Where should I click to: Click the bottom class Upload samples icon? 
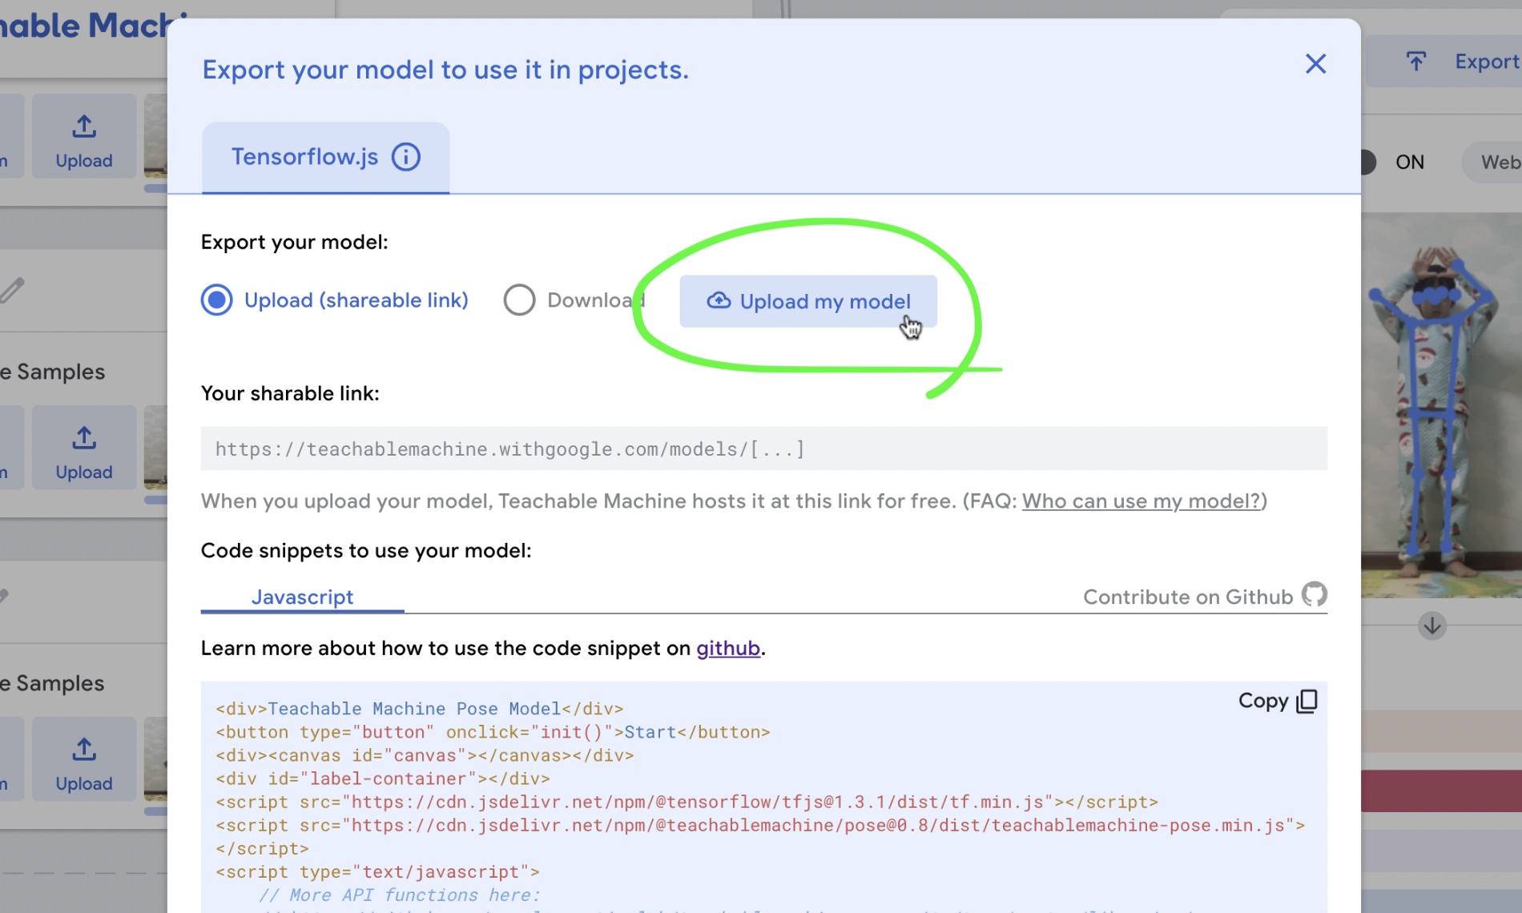click(x=84, y=750)
